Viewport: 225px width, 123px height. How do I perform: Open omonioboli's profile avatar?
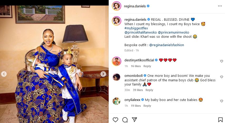(x=117, y=77)
